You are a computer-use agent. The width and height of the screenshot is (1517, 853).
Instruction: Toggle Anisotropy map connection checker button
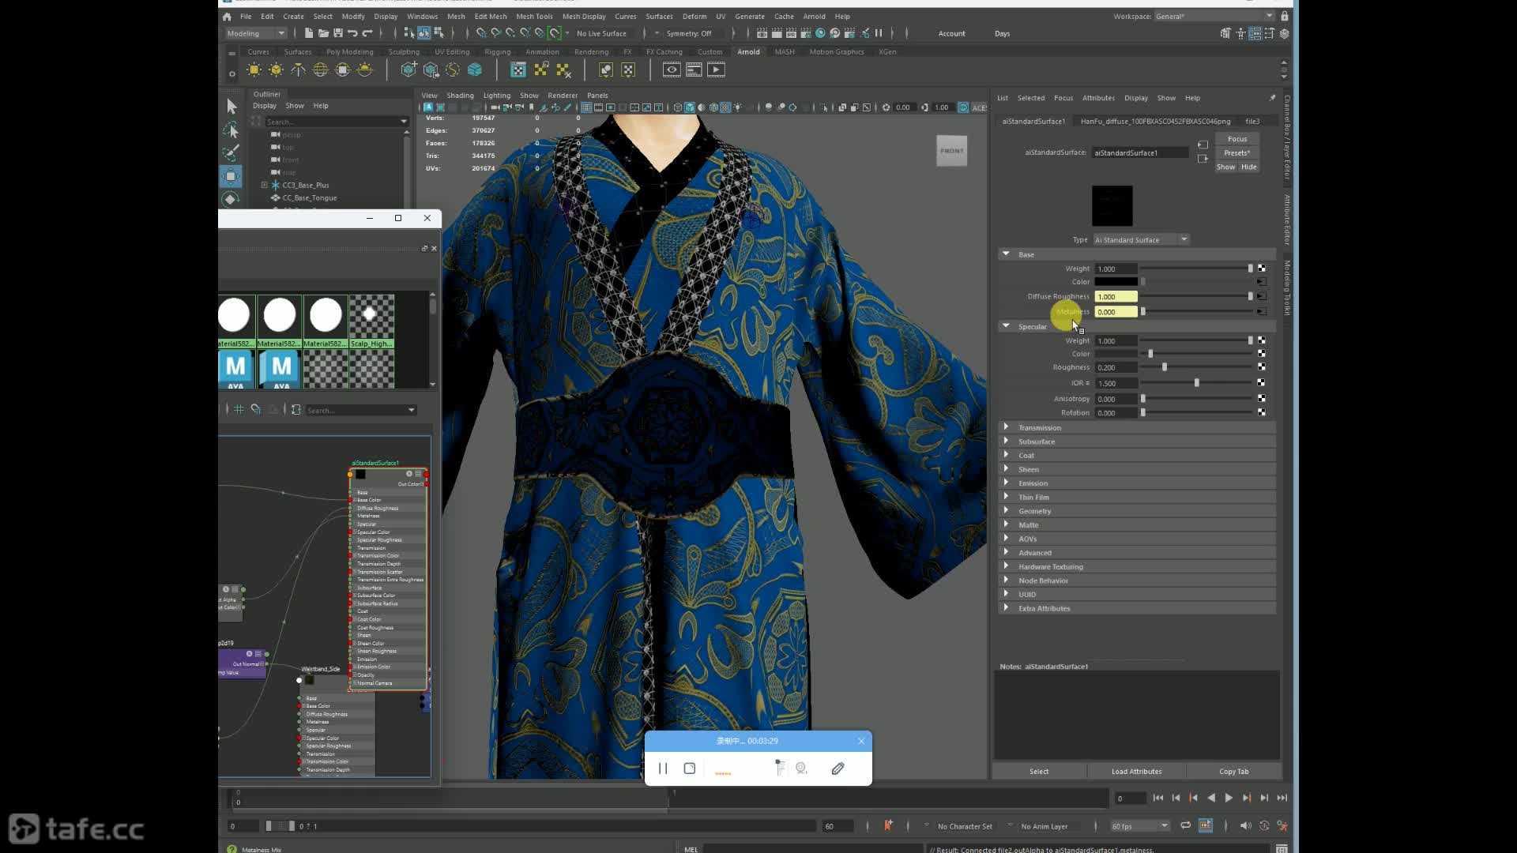coord(1261,399)
